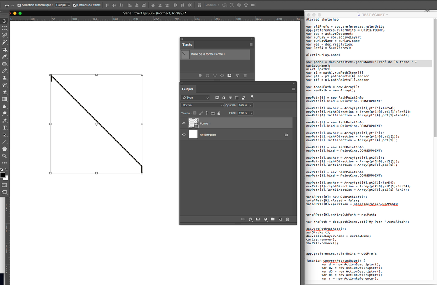This screenshot has height=285, width=437.
Task: Select the Eraser tool
Action: [4, 92]
